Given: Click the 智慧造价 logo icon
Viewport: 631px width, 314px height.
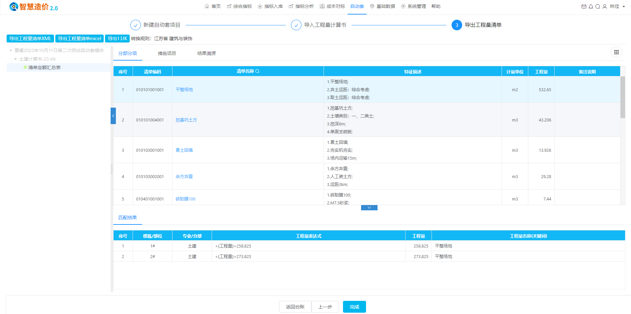Looking at the screenshot, I should [14, 7].
